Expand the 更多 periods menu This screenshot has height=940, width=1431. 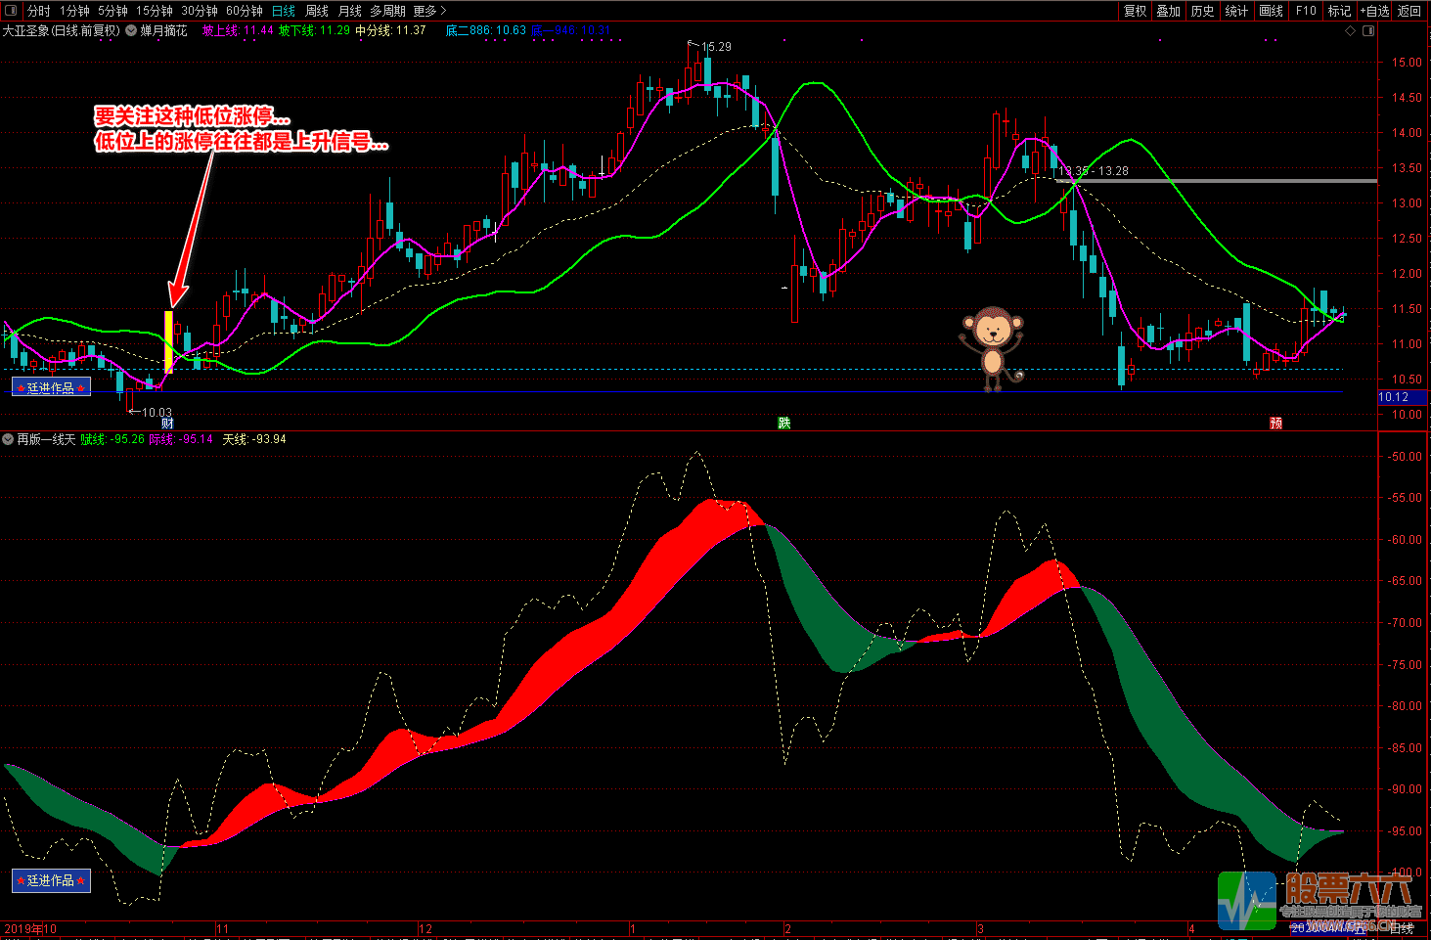[428, 11]
